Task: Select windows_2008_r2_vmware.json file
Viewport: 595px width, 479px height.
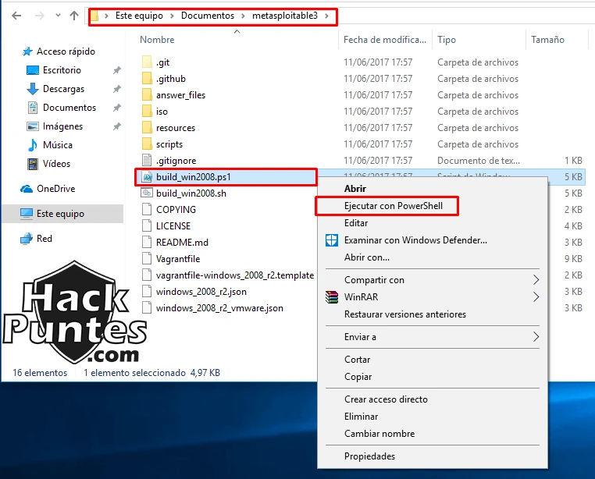Action: point(219,308)
